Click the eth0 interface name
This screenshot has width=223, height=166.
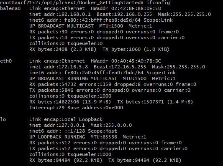pos(6,61)
